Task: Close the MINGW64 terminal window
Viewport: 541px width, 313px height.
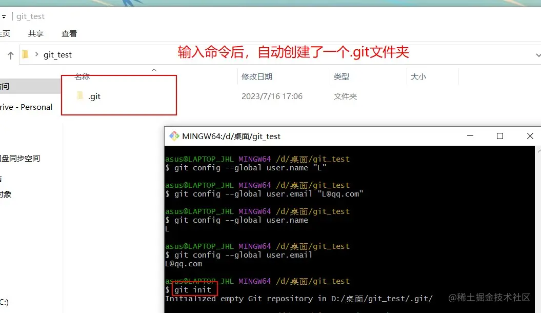Action: pyautogui.click(x=530, y=136)
